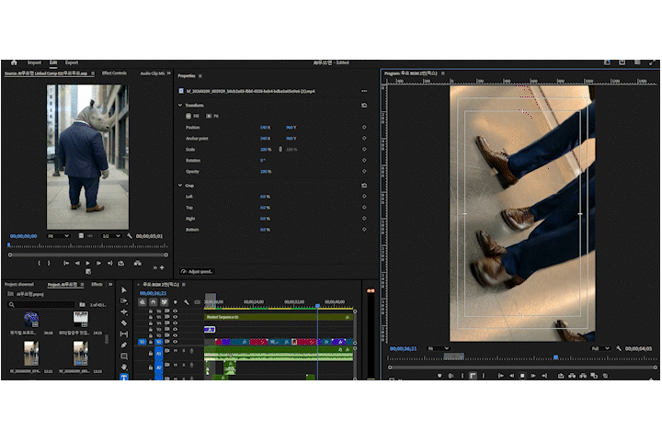Screen dimensions: 662x441
Task: Click the Adjust speed button
Action: pos(198,271)
